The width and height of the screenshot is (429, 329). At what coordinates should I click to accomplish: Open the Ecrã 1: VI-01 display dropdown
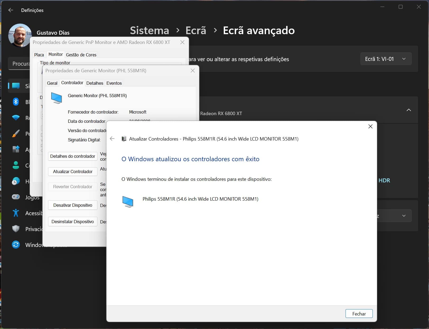pos(385,59)
